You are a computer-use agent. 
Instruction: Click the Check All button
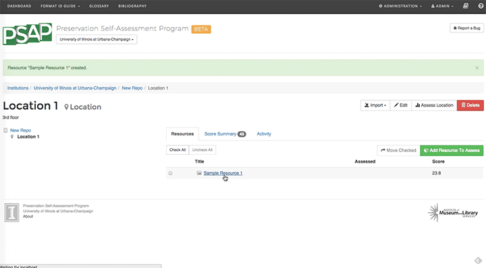(x=178, y=150)
